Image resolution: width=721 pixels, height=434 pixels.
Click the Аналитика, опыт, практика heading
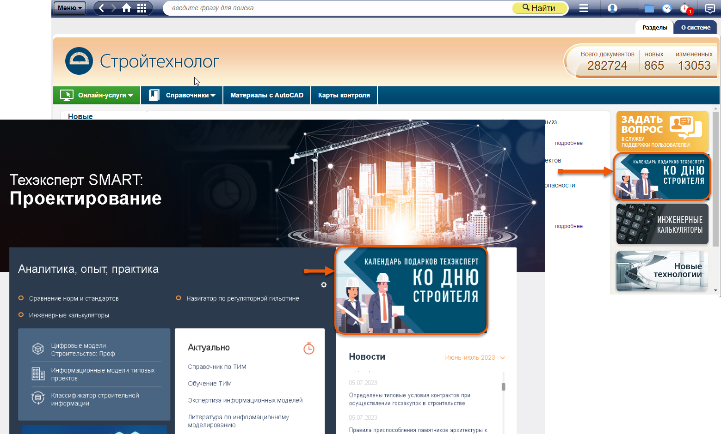88,269
